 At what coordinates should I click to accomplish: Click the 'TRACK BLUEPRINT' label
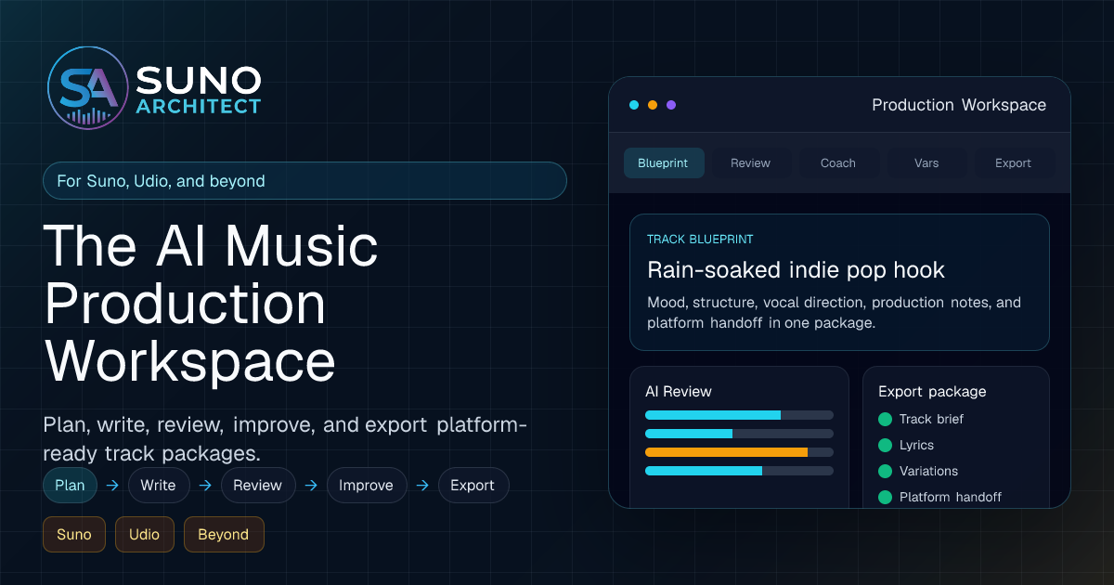pos(700,240)
